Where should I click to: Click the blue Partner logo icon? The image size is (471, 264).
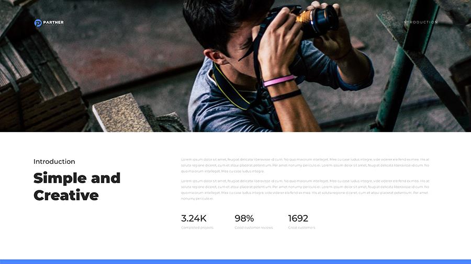(x=38, y=23)
